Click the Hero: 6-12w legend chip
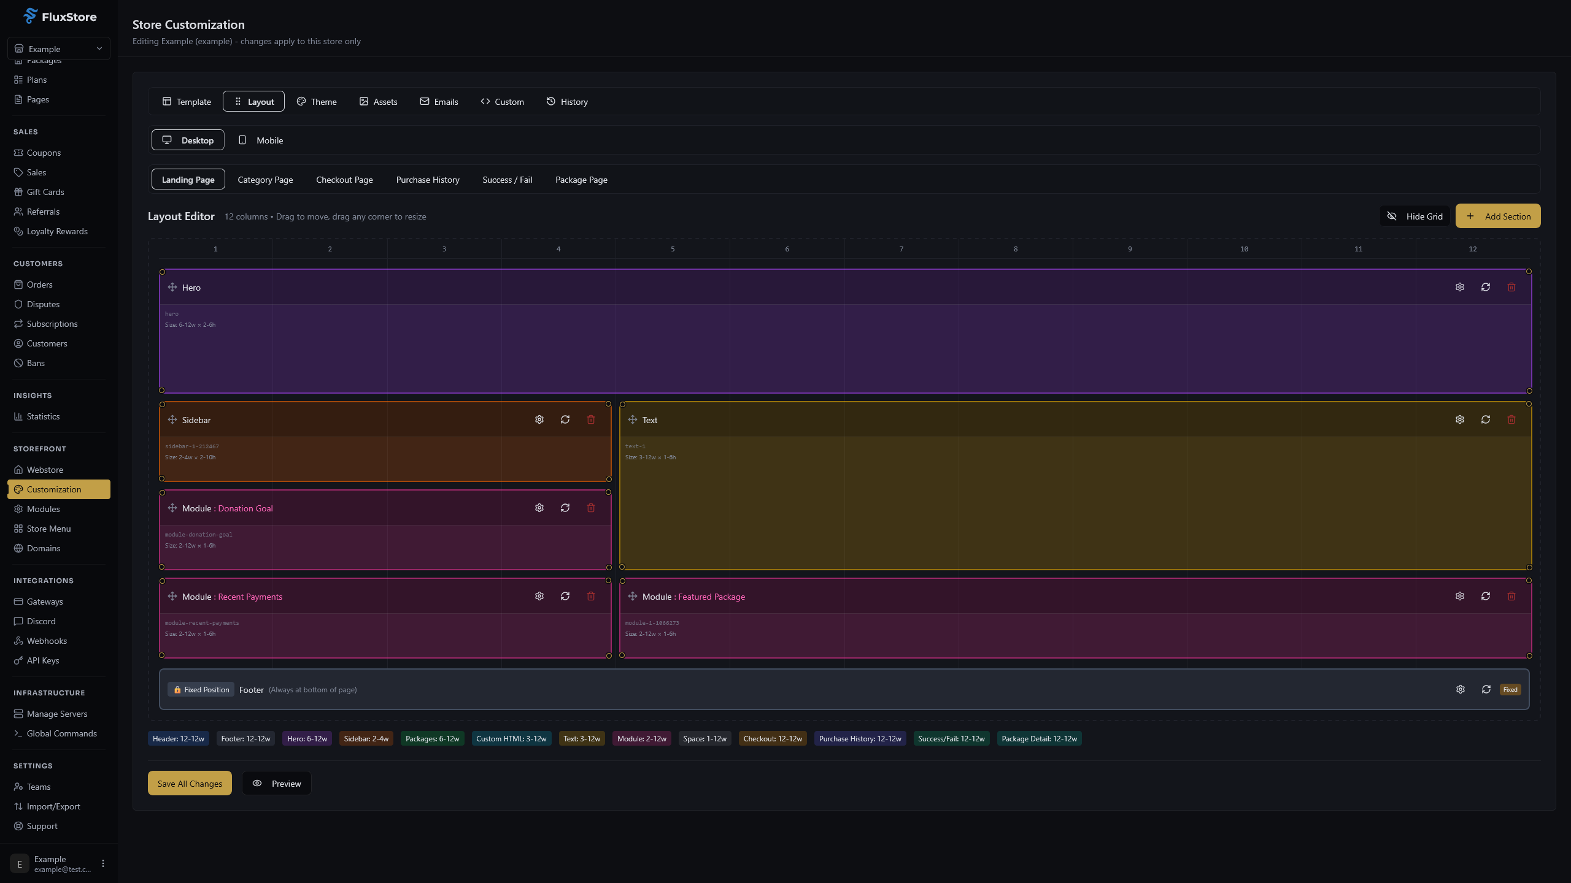Viewport: 1571px width, 883px height. click(307, 738)
